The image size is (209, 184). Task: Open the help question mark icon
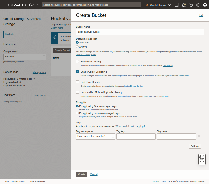[191, 5]
